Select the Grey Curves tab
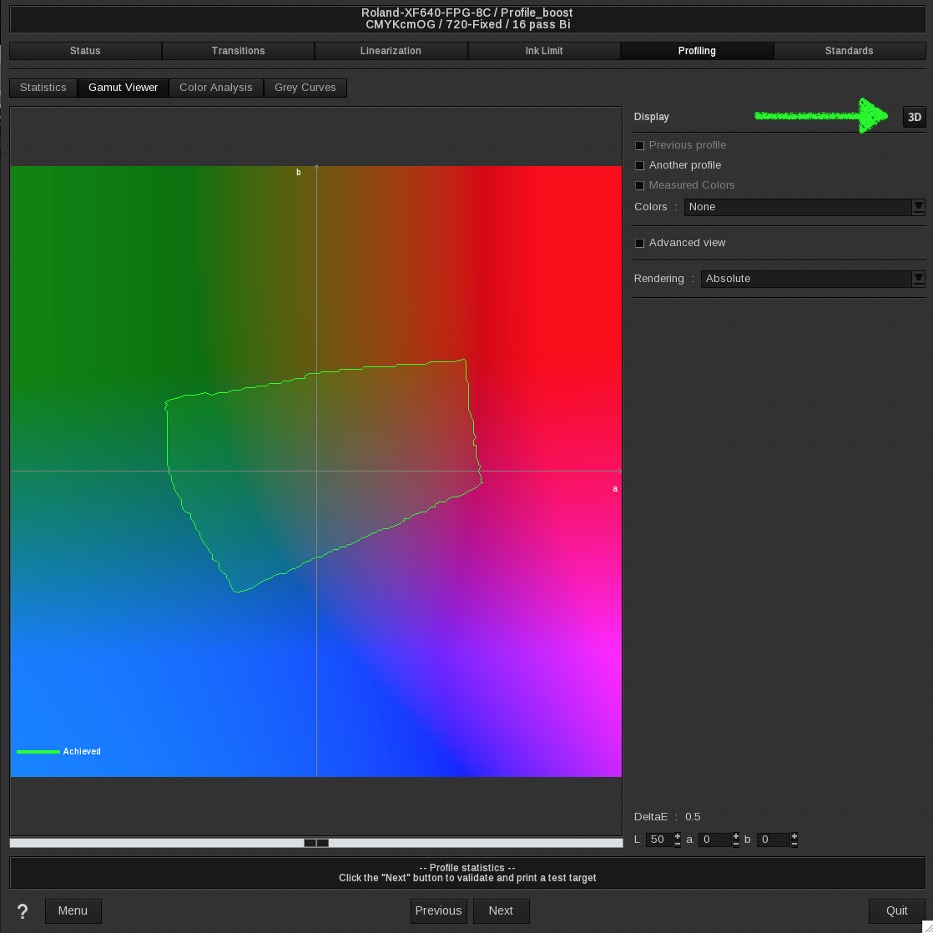Viewport: 933px width, 933px height. pos(305,87)
